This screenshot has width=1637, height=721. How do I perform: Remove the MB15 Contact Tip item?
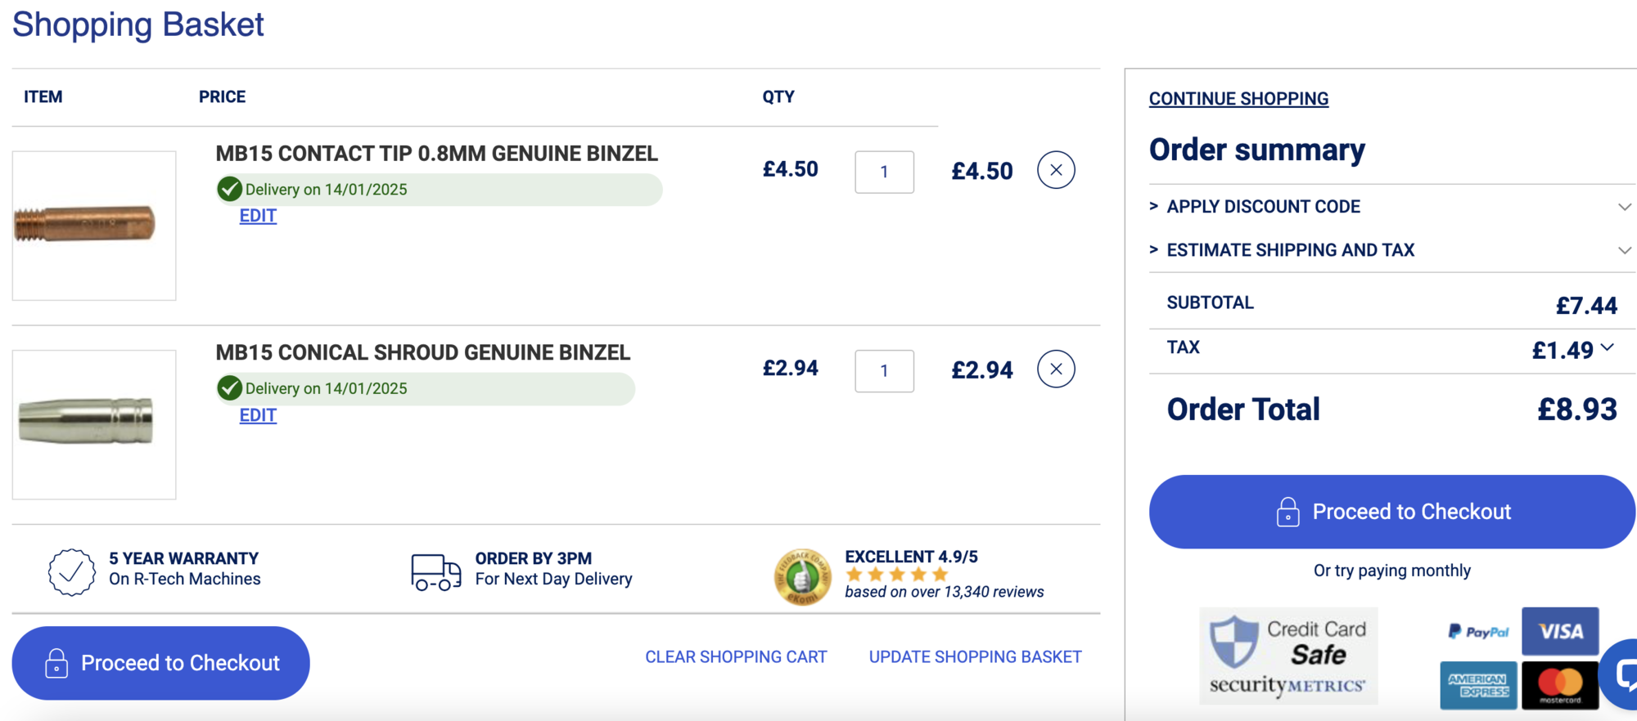1056,170
